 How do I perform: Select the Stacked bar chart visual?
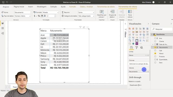130,29
